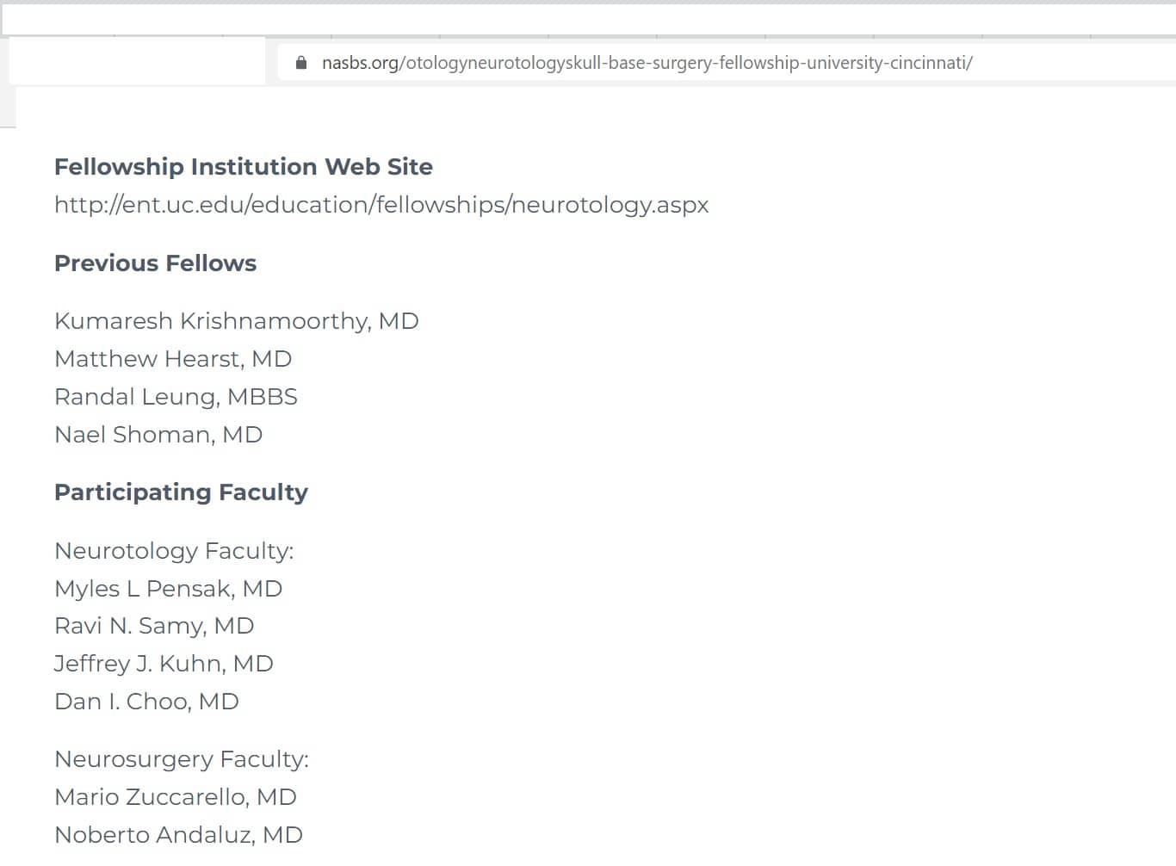The width and height of the screenshot is (1176, 866).
Task: Click the URL path ending university-cincinnati
Action: coord(686,63)
